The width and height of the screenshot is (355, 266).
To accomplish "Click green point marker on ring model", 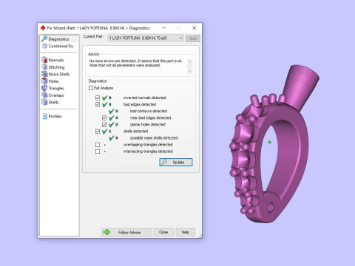I will coord(269,142).
